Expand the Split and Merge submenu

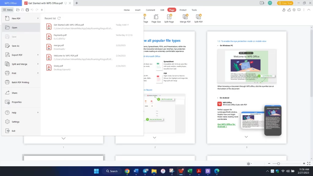click(38, 64)
